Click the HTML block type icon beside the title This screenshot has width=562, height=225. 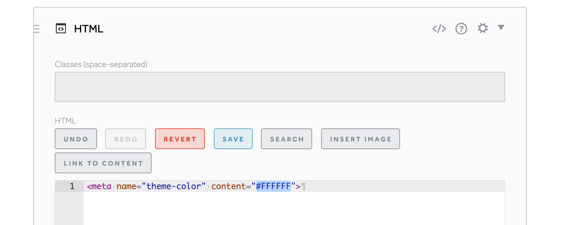click(x=61, y=28)
